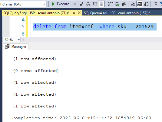Select the Messages results tab
162x122 pixels.
[x=15, y=47]
